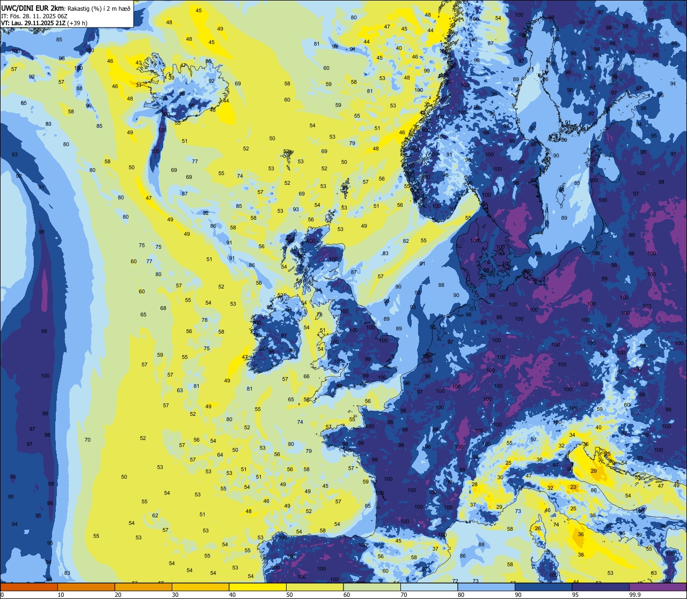
Task: Select the amber 30–40 legend swatch
Action: [x=200, y=587]
